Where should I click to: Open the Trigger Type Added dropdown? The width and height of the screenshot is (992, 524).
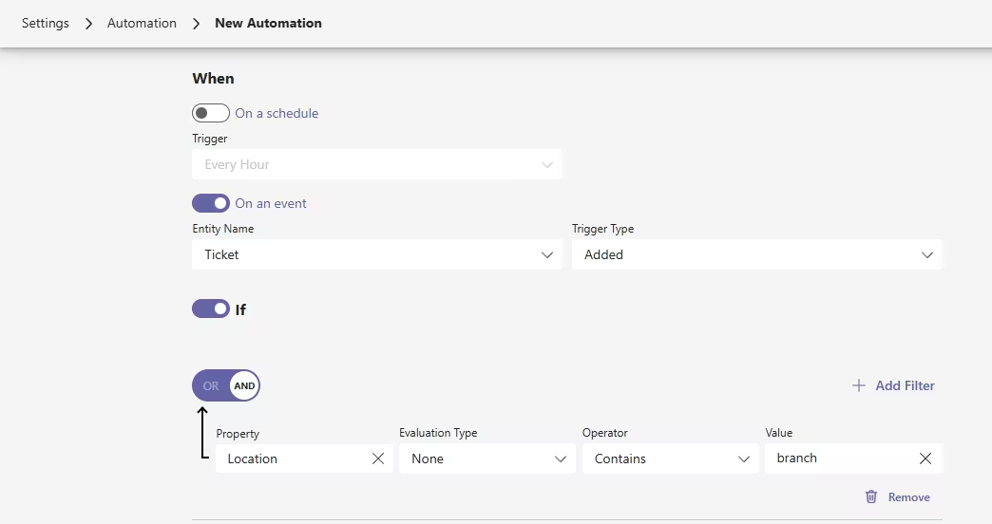click(x=756, y=254)
